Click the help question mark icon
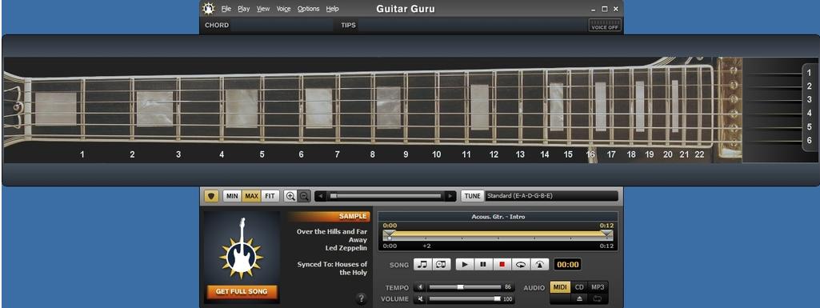The width and height of the screenshot is (820, 308). 361,298
